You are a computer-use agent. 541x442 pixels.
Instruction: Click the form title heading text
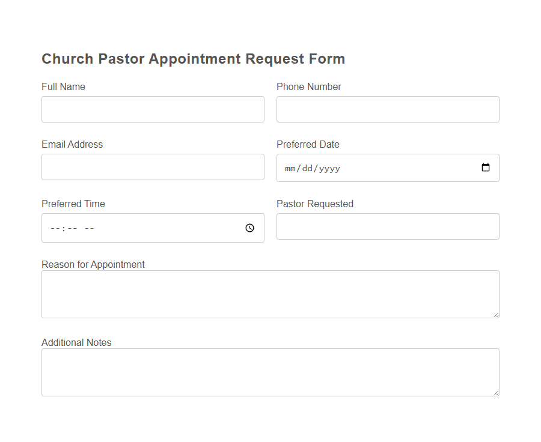[x=193, y=58]
